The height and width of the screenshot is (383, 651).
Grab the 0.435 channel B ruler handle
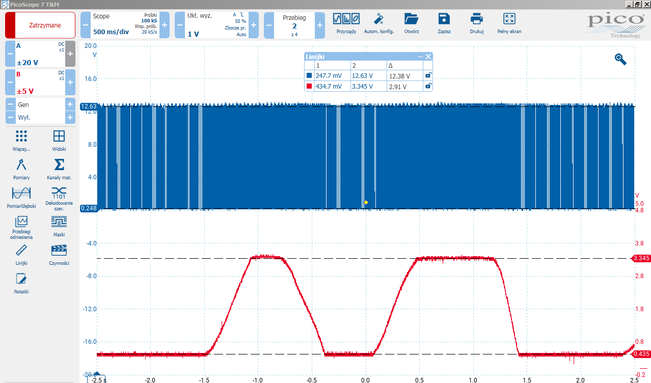641,354
